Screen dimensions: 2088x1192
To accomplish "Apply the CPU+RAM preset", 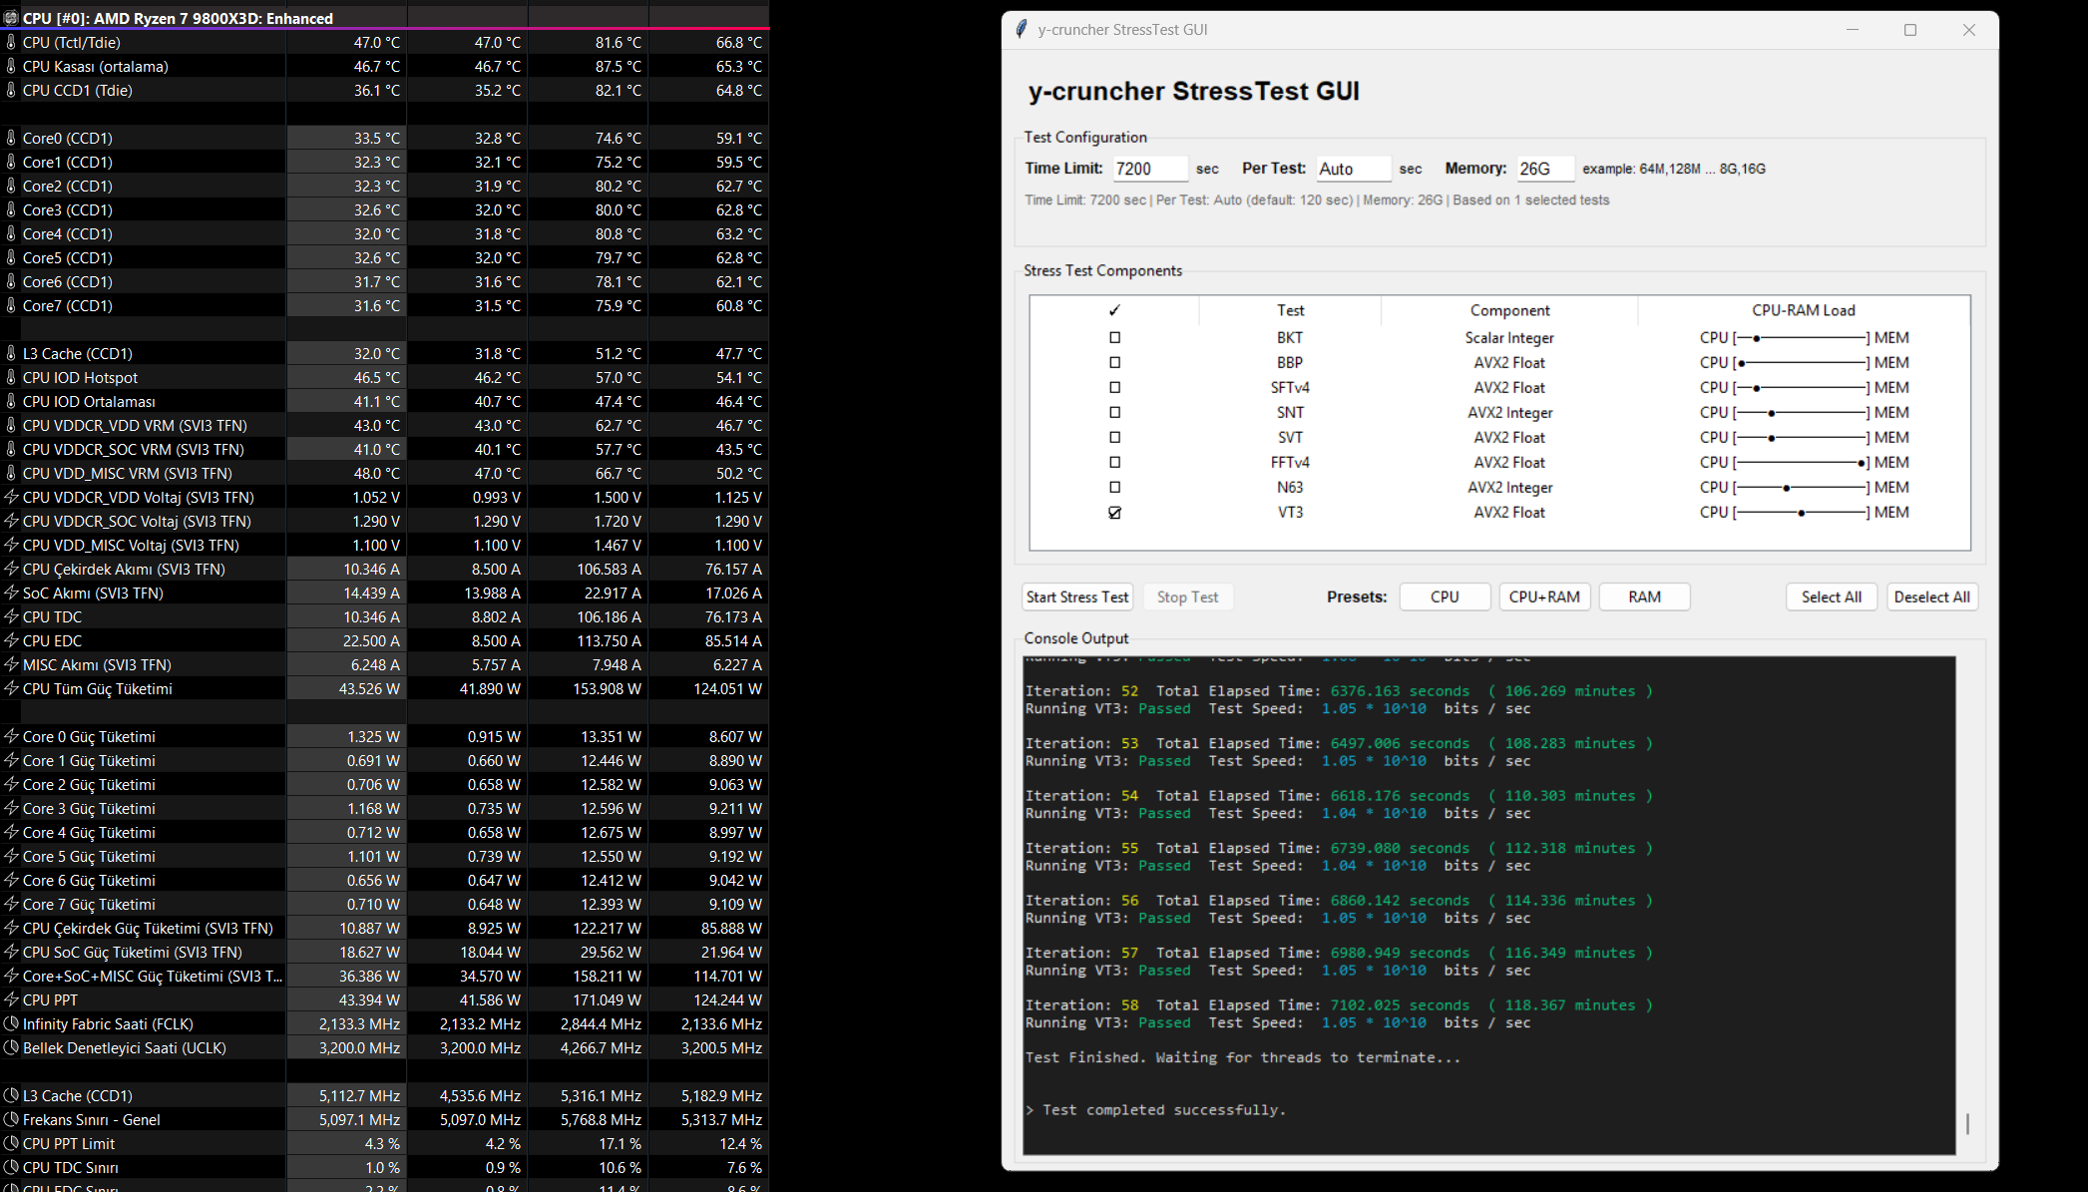I will 1544,596.
